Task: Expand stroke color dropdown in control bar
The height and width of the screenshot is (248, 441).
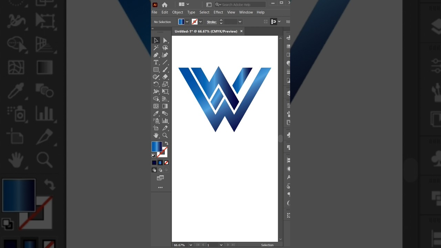Action: coord(200,22)
